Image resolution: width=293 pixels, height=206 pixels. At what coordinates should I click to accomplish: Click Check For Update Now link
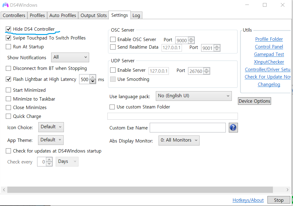click(267, 77)
